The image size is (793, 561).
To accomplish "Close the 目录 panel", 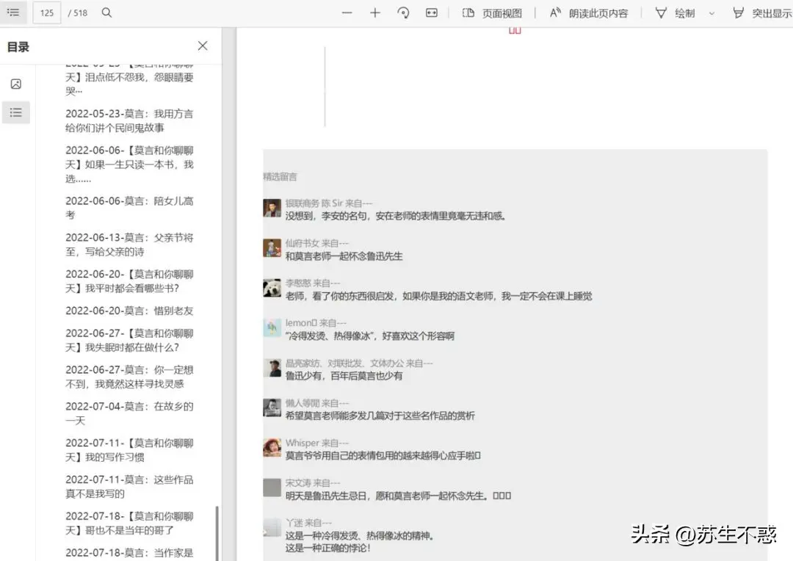I will pos(203,46).
